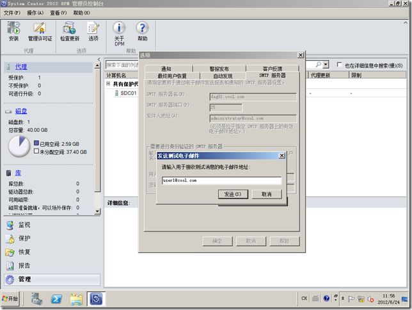
Task: Click the CH language indicator in taskbar
Action: [x=304, y=298]
